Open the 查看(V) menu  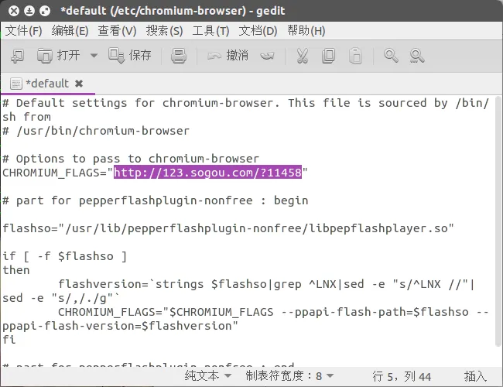(x=117, y=31)
